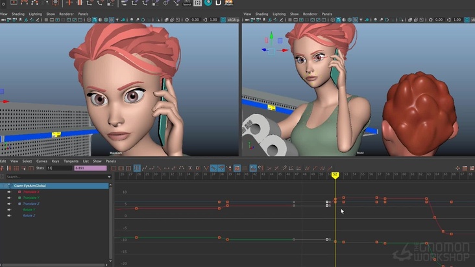Click the first tool icon in Graph Editor toolbar
The width and height of the screenshot is (475, 267).
(3, 168)
